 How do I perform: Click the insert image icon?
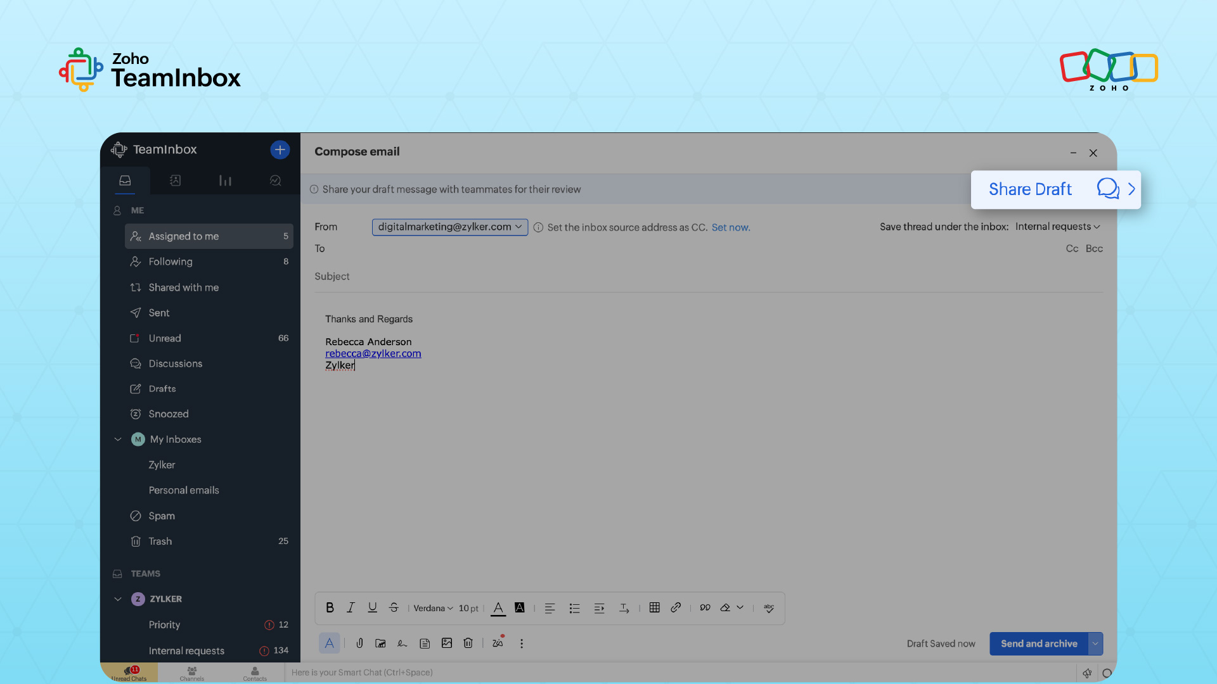[x=447, y=643]
